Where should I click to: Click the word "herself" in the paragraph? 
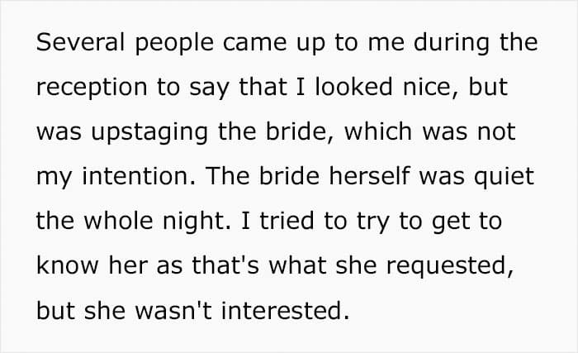point(369,176)
